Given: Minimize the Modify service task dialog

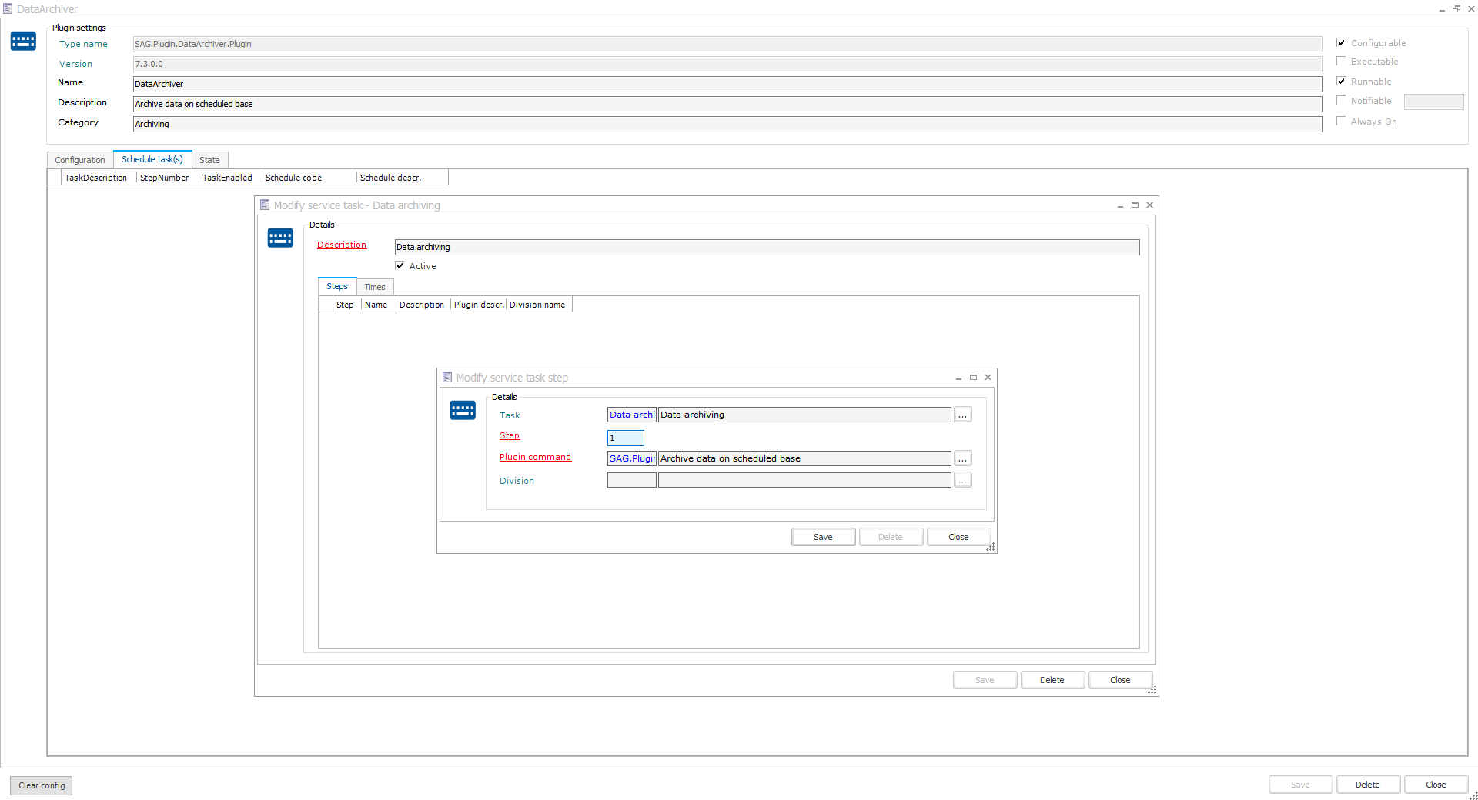Looking at the screenshot, I should click(1120, 205).
